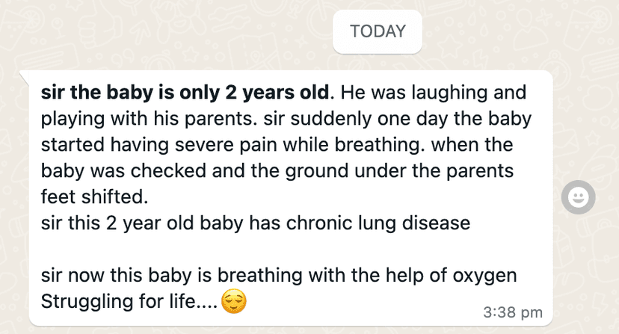
Task: Open the emoji reaction button beside message
Action: (x=577, y=197)
